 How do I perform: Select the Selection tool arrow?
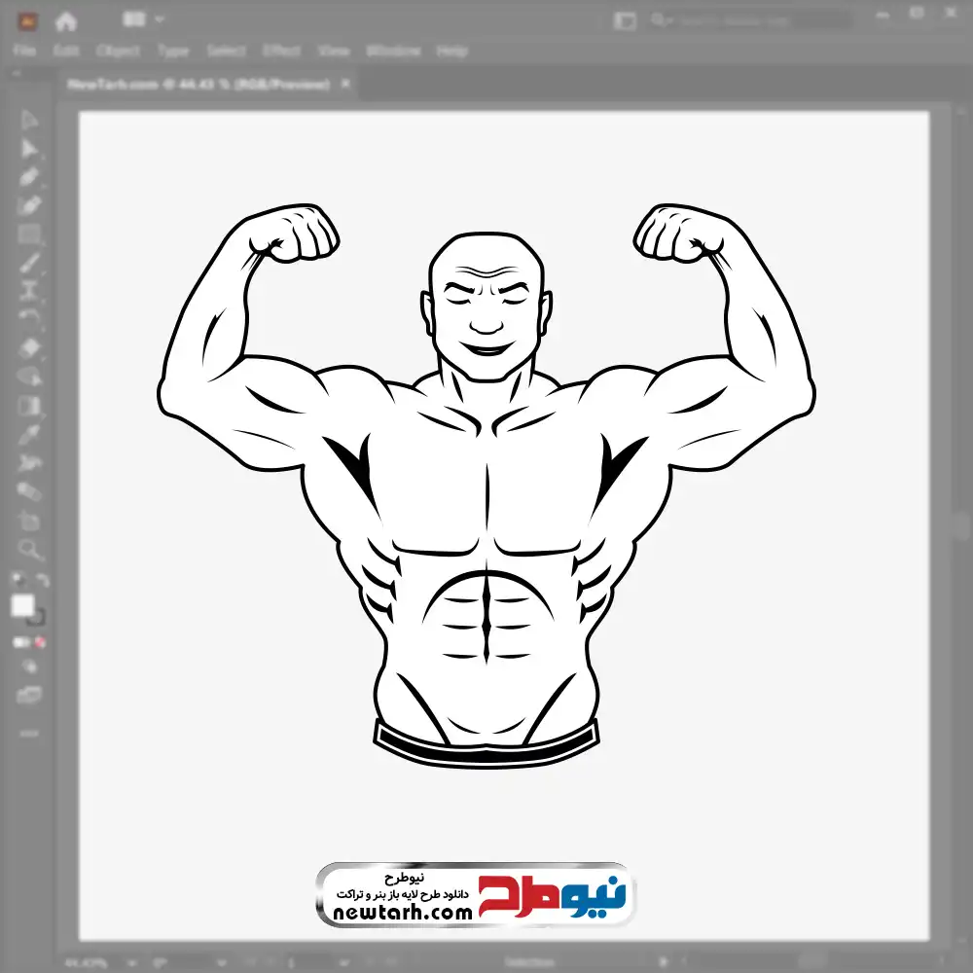[29, 121]
